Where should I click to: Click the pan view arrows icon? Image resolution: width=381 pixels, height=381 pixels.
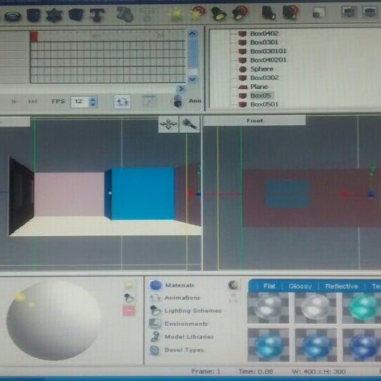(x=168, y=124)
